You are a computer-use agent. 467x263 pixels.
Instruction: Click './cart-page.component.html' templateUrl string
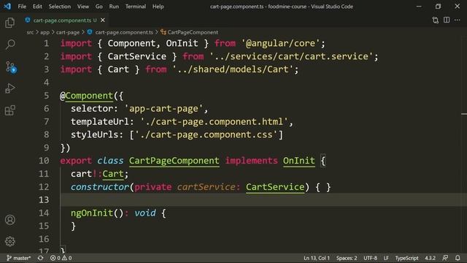pos(215,122)
